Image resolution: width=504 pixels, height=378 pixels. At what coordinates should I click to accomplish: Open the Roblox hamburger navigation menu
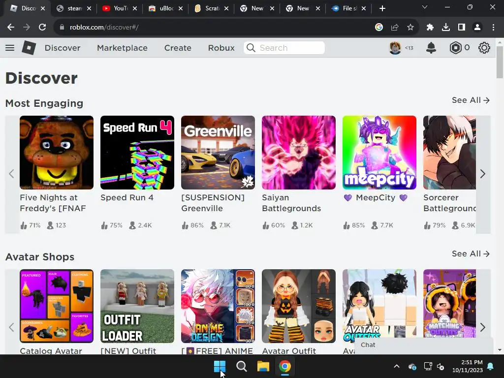click(10, 48)
